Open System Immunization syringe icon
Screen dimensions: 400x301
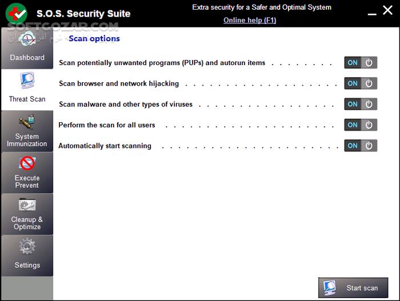pyautogui.click(x=27, y=122)
